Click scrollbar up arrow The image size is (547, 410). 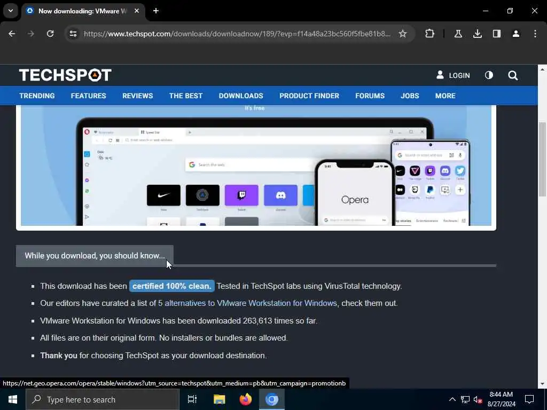[x=542, y=69]
